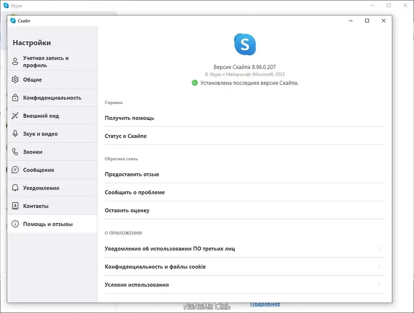The height and width of the screenshot is (313, 414).
Task: Close the background Skype window
Action: click(x=405, y=6)
